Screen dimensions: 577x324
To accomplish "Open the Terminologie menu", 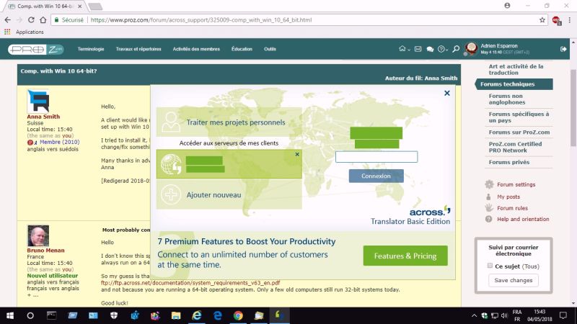I will tap(91, 49).
